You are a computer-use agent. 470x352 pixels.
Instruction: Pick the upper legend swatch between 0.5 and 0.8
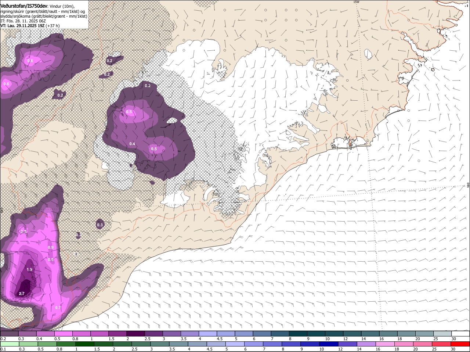tap(64, 333)
